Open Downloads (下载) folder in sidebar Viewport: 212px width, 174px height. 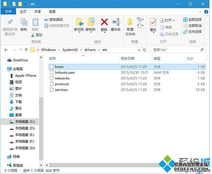pyautogui.click(x=16, y=102)
